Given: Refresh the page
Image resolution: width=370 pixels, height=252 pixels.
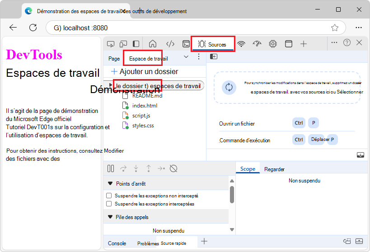Looking at the screenshot, I should 33,28.
